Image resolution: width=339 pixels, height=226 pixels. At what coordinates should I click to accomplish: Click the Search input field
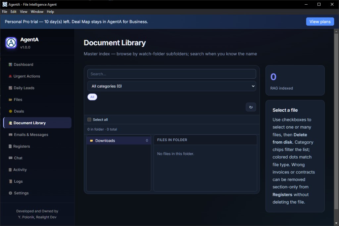[x=172, y=74]
